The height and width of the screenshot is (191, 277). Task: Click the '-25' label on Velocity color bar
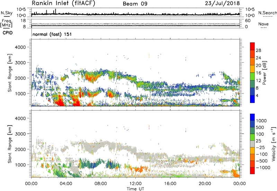(261, 148)
